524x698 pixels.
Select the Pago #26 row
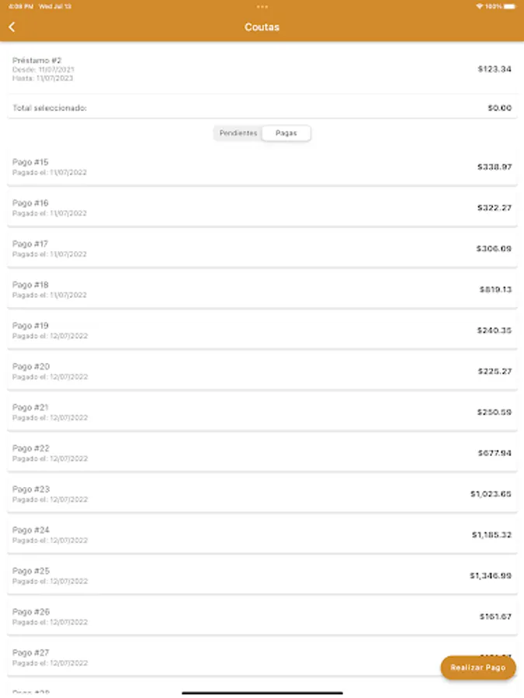[262, 617]
